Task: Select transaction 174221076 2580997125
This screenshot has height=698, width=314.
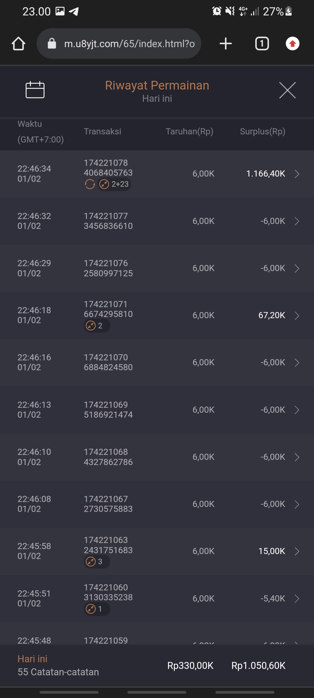Action: point(108,268)
